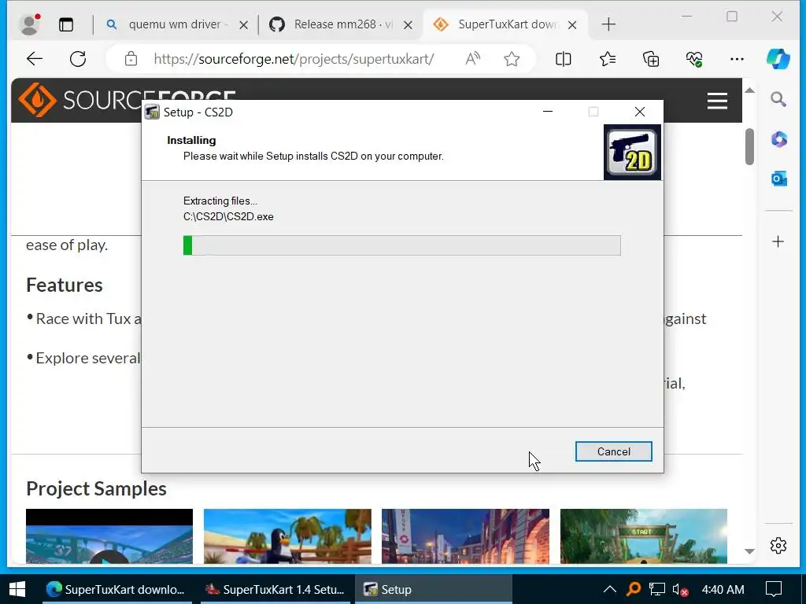
Task: Click the 'C:\CS2D\CS2D.exe' path text
Action: pyautogui.click(x=228, y=217)
